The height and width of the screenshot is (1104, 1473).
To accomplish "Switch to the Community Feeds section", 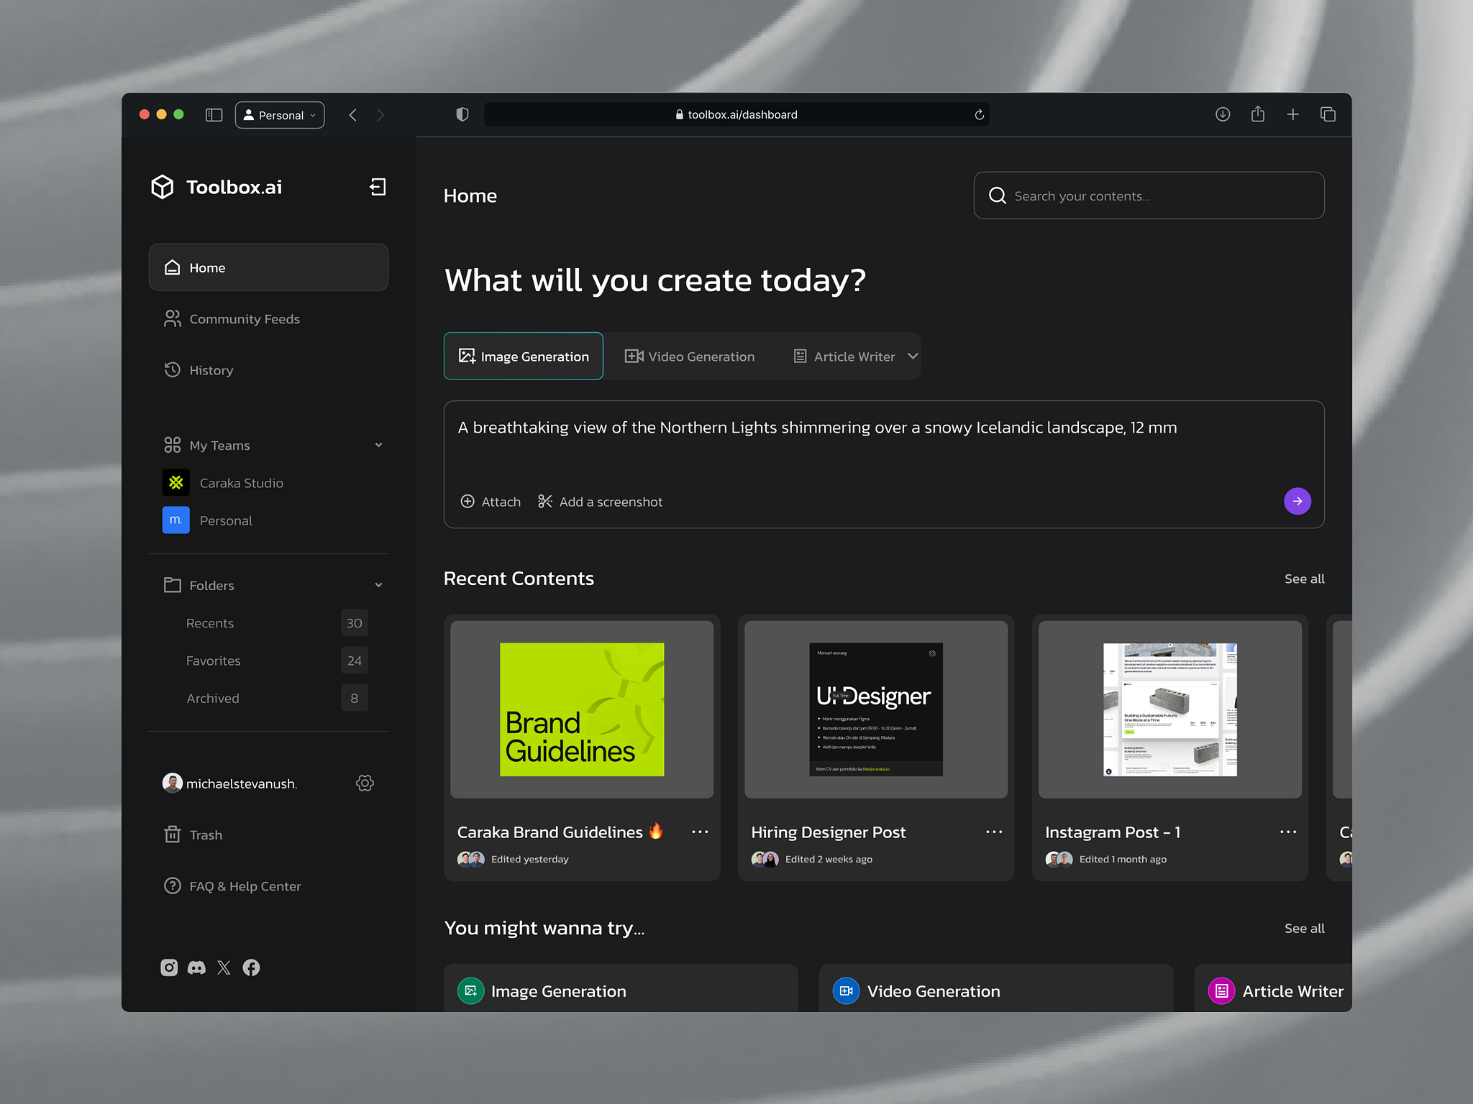I will pos(244,318).
